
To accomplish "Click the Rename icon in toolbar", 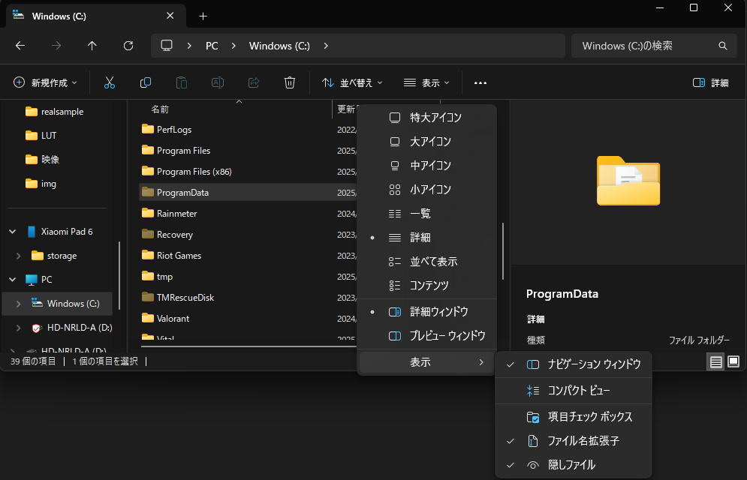I will click(x=218, y=82).
